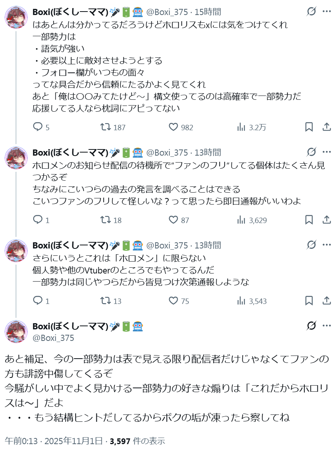
Task: Share the tweet with 3,543 views
Action: tap(326, 301)
